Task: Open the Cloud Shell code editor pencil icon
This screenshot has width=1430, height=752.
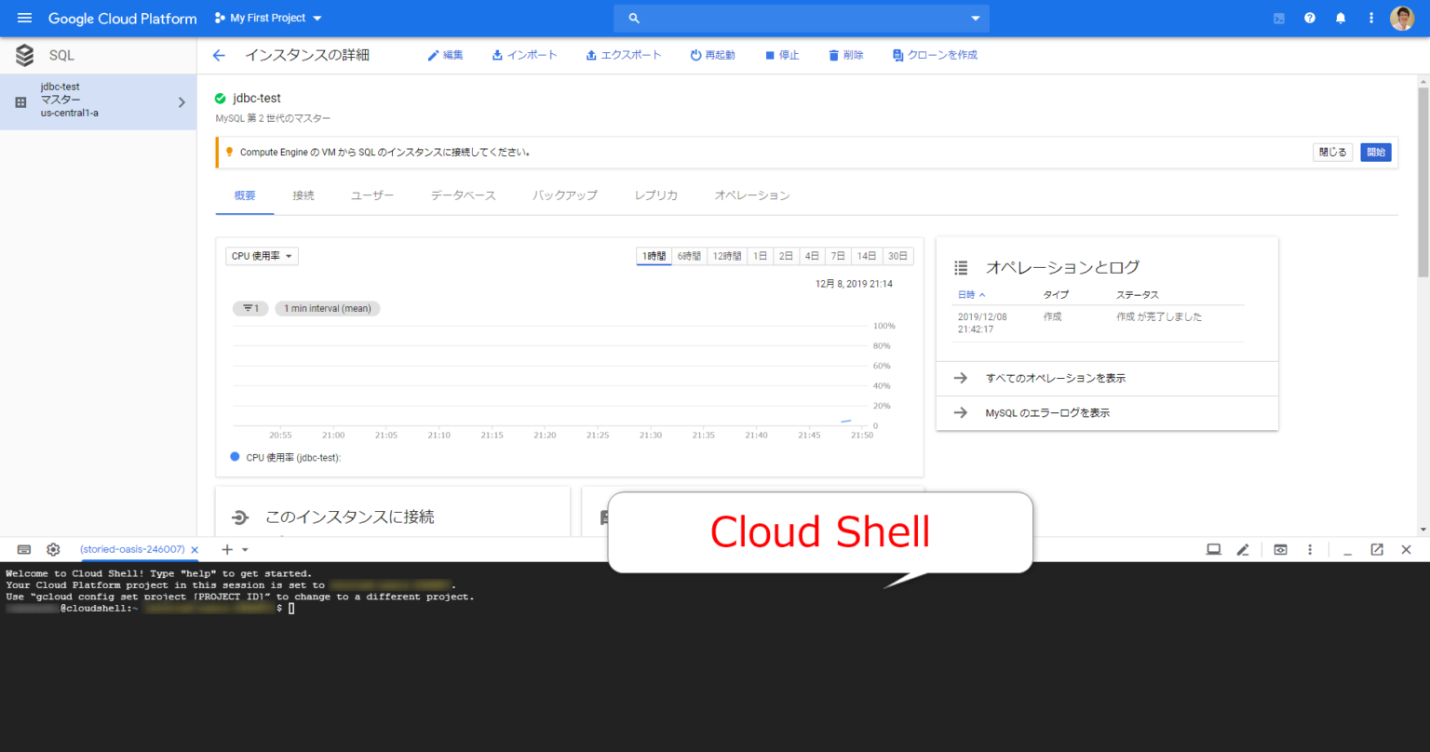Action: point(1243,549)
